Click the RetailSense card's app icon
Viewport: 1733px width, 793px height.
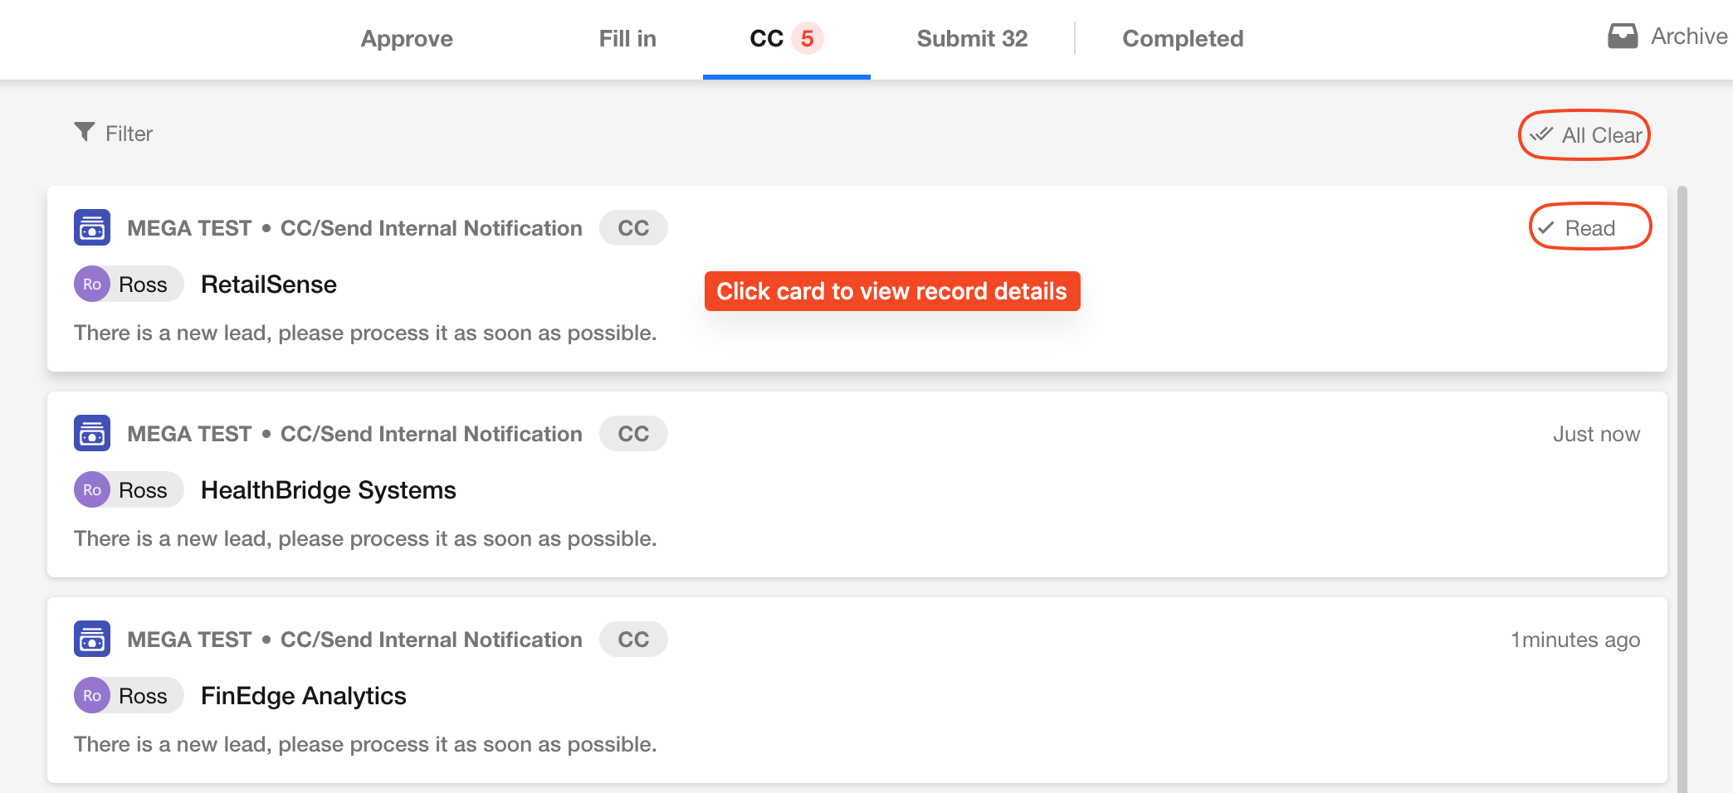pyautogui.click(x=92, y=227)
